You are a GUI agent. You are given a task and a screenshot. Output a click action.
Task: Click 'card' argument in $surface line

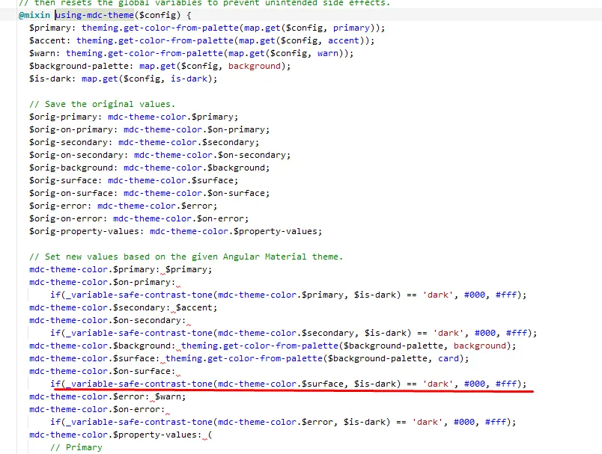coord(449,358)
